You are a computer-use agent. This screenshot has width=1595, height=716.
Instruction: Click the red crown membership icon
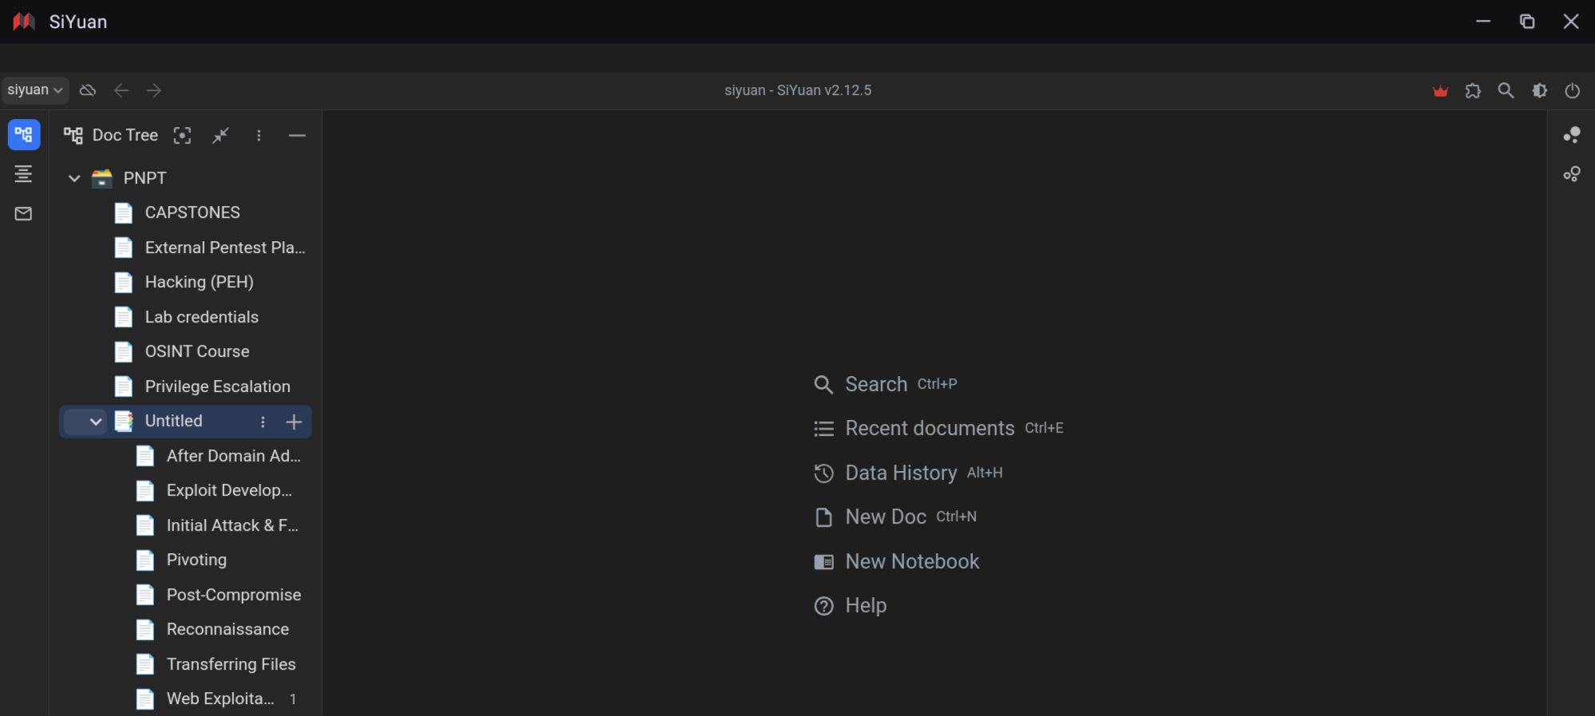tap(1440, 90)
